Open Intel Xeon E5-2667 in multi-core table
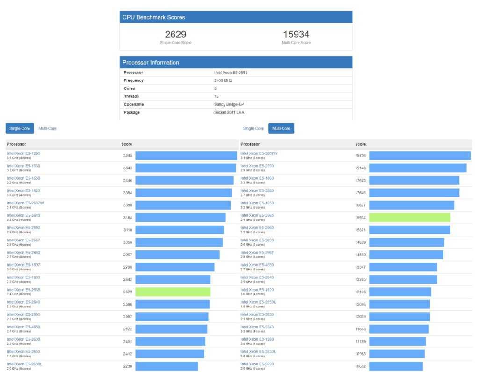 (257, 253)
